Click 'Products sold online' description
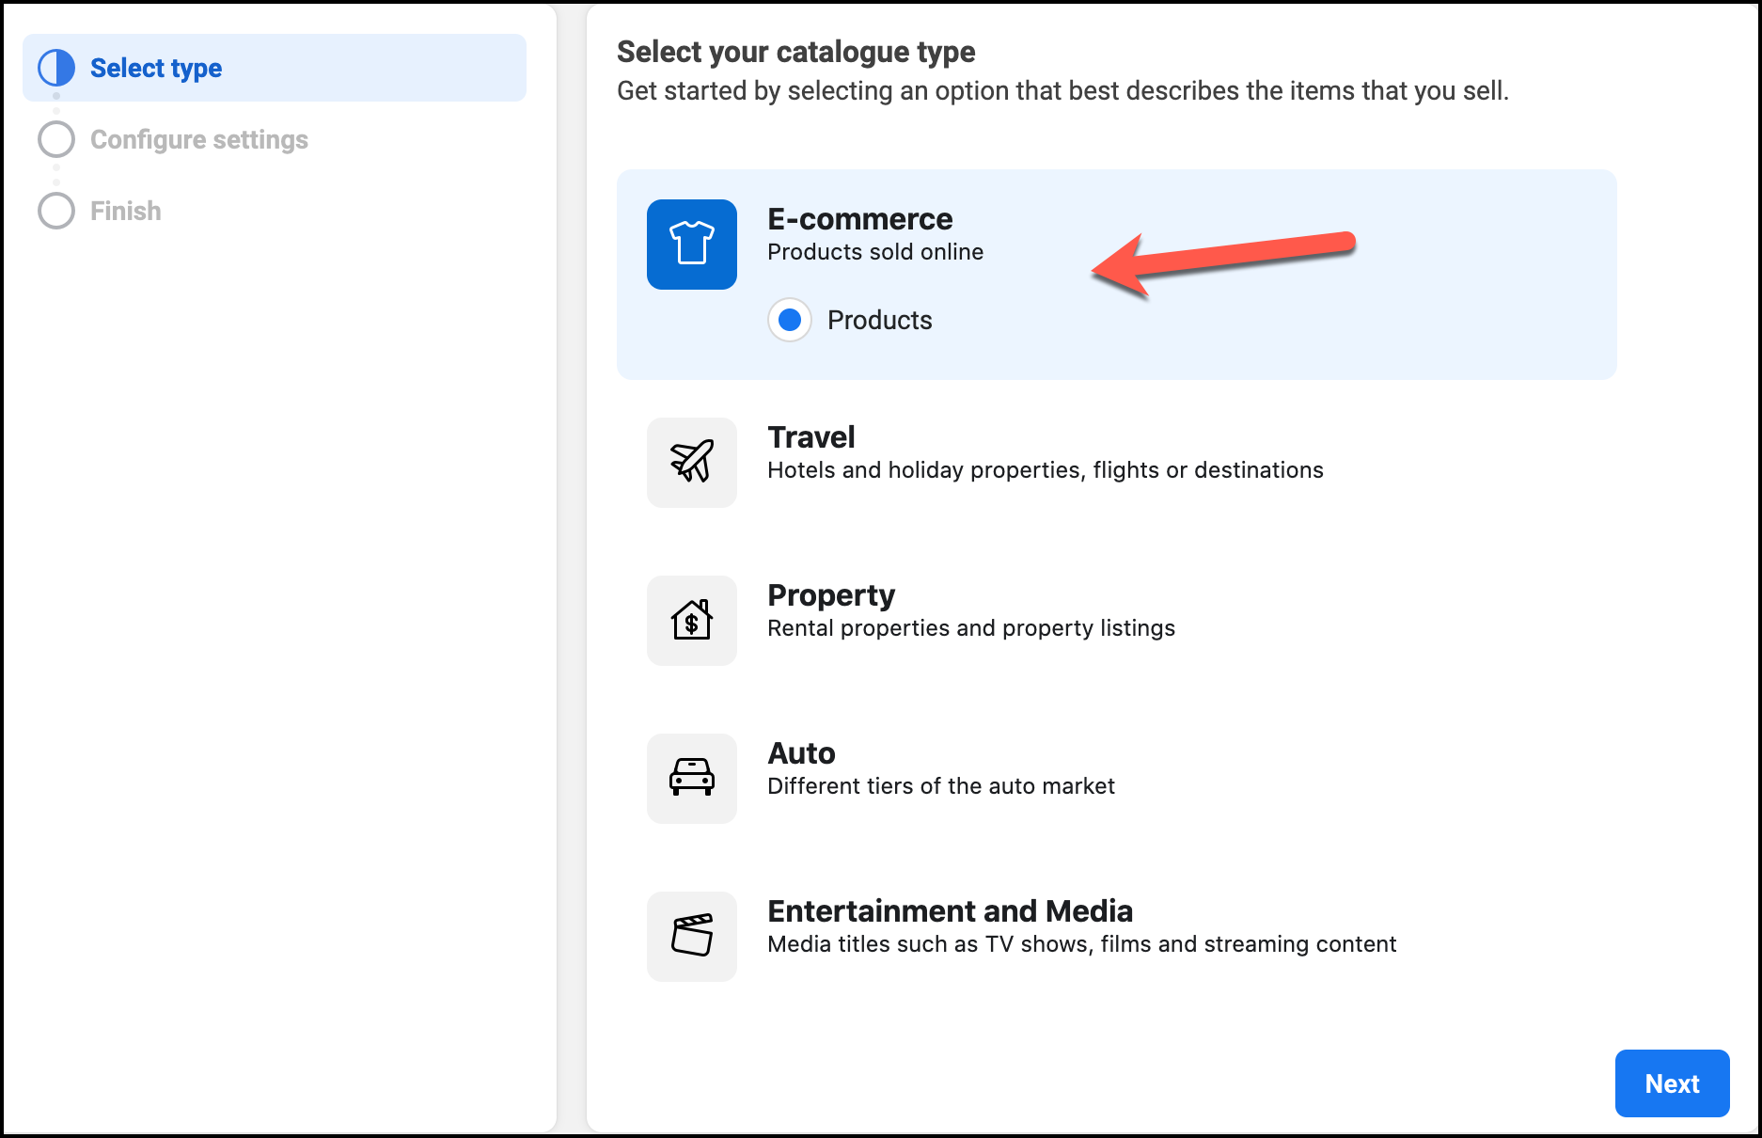The height and width of the screenshot is (1138, 1762). tap(875, 252)
